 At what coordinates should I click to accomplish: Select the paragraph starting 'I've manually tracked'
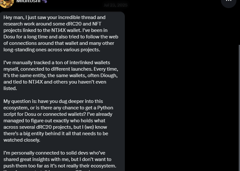pos(61,75)
